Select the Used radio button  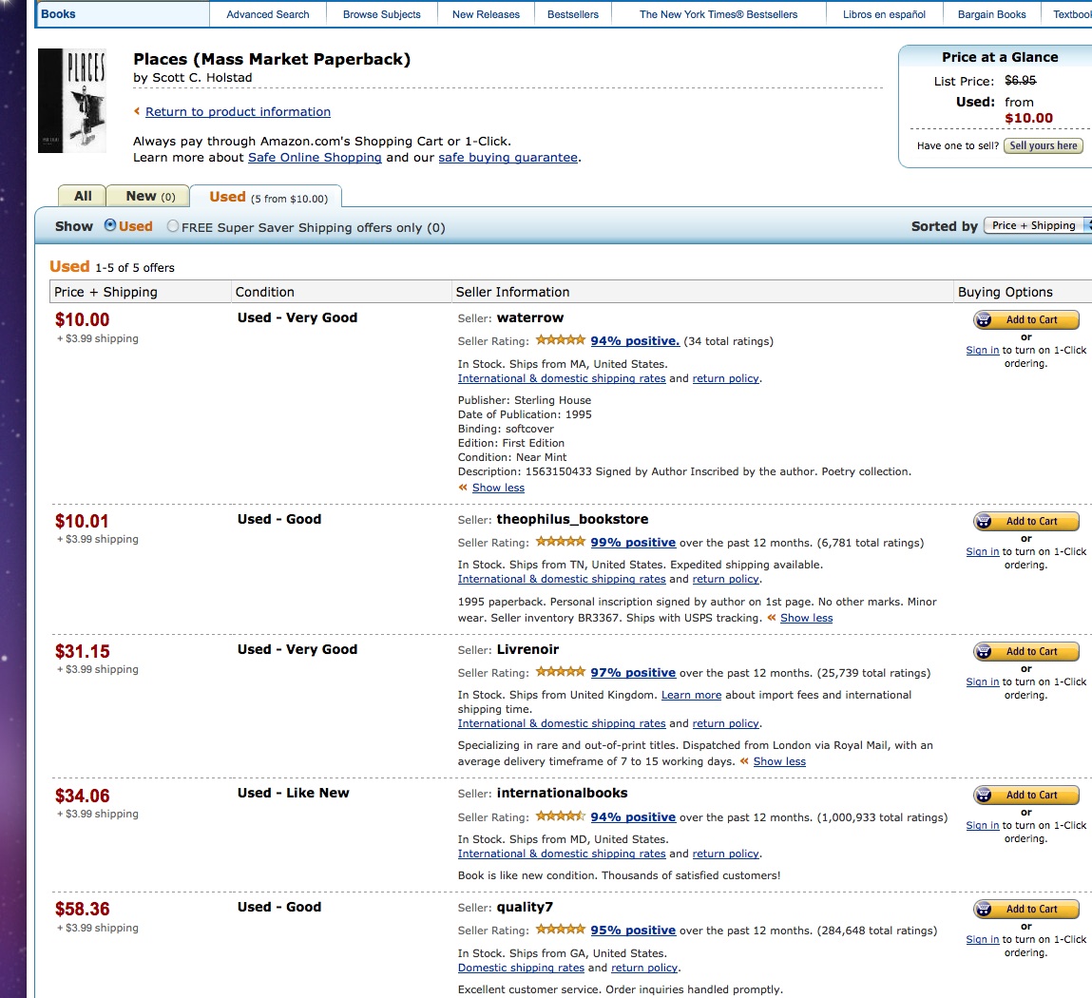click(x=110, y=226)
